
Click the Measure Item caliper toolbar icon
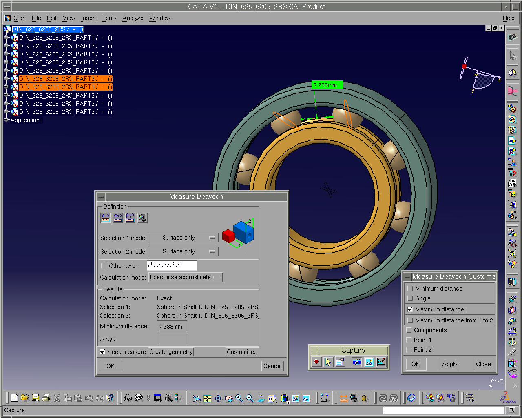pos(354,398)
